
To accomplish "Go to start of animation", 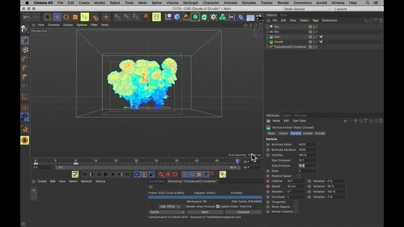I will (85, 175).
